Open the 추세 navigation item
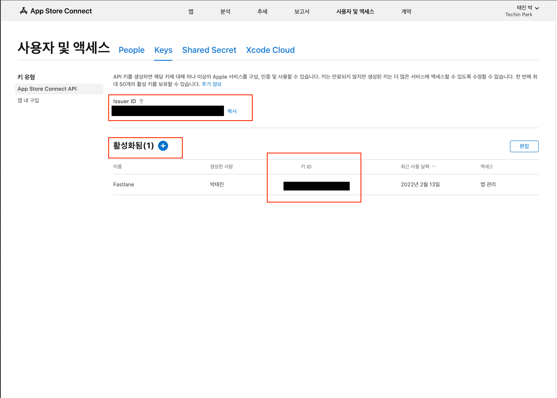557x398 pixels. [262, 12]
